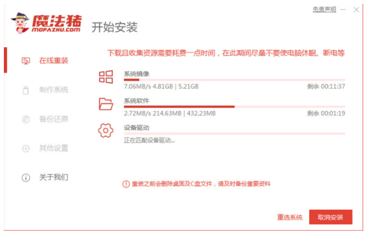Go to the 关于我们 section
The width and height of the screenshot is (366, 234).
coord(53,178)
